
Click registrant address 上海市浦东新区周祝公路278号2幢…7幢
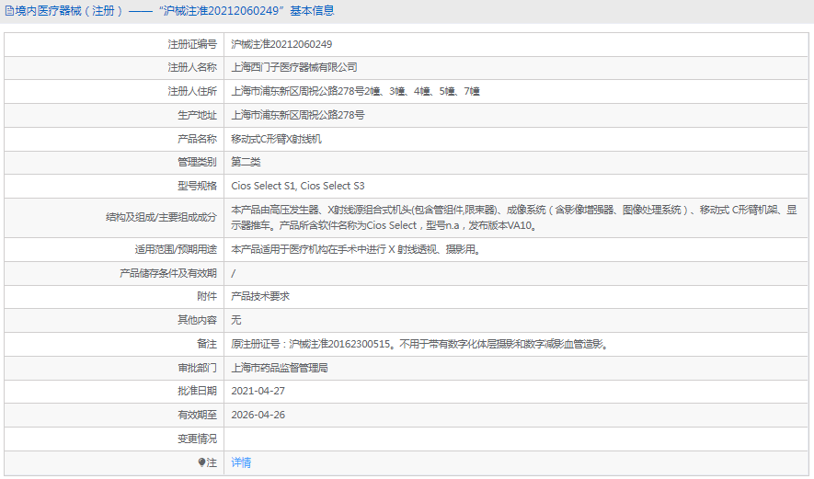click(355, 91)
